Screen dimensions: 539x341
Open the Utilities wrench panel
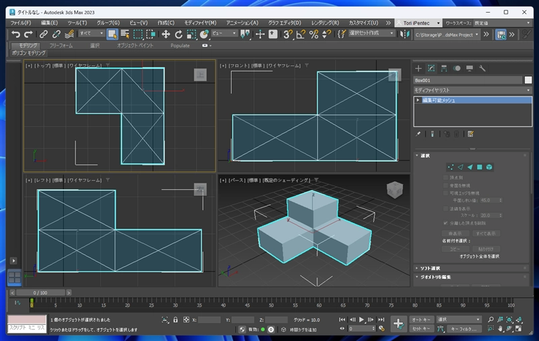(482, 68)
